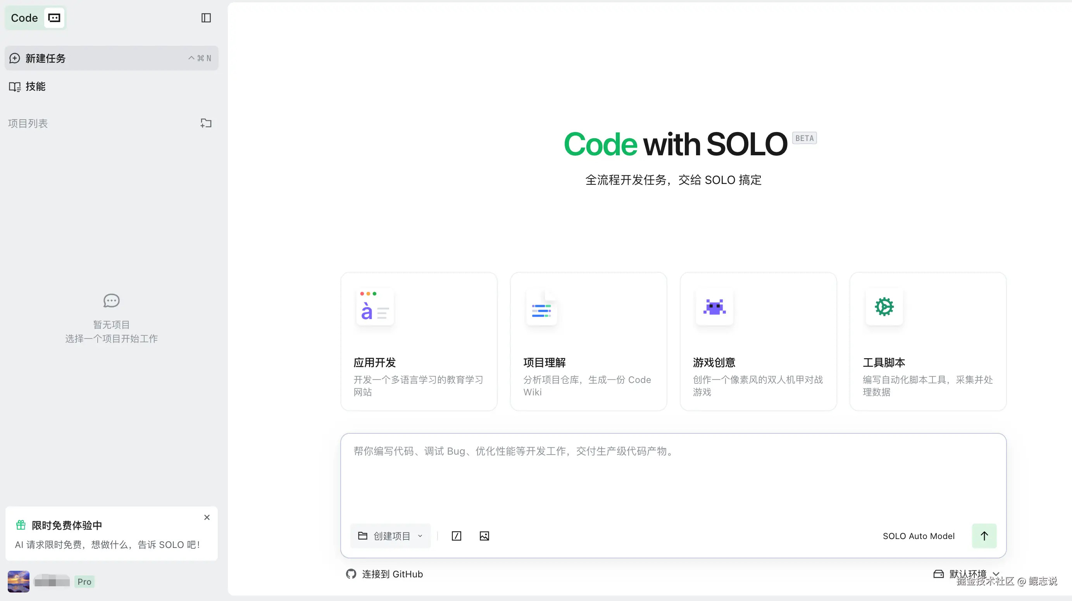Expand the 默认环境 environment dropdown
The height and width of the screenshot is (601, 1072).
coord(966,574)
